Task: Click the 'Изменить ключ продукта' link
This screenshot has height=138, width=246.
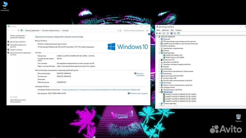Action: click(139, 93)
